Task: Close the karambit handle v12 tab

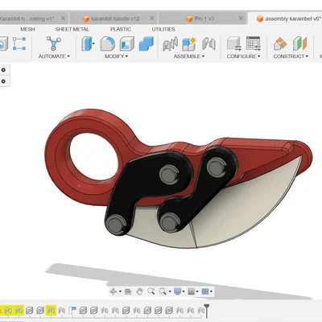Action: 152,19
